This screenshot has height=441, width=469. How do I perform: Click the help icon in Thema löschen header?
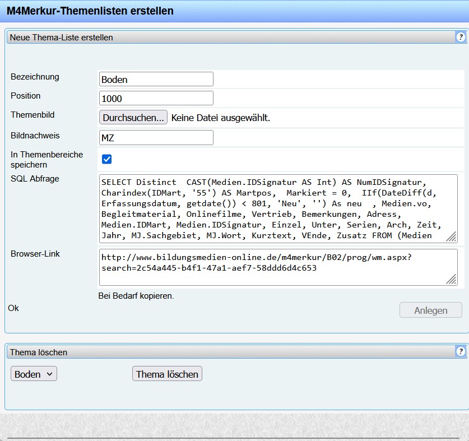461,352
